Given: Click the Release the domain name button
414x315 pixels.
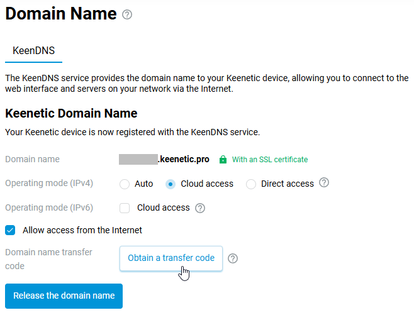Looking at the screenshot, I should pyautogui.click(x=64, y=296).
